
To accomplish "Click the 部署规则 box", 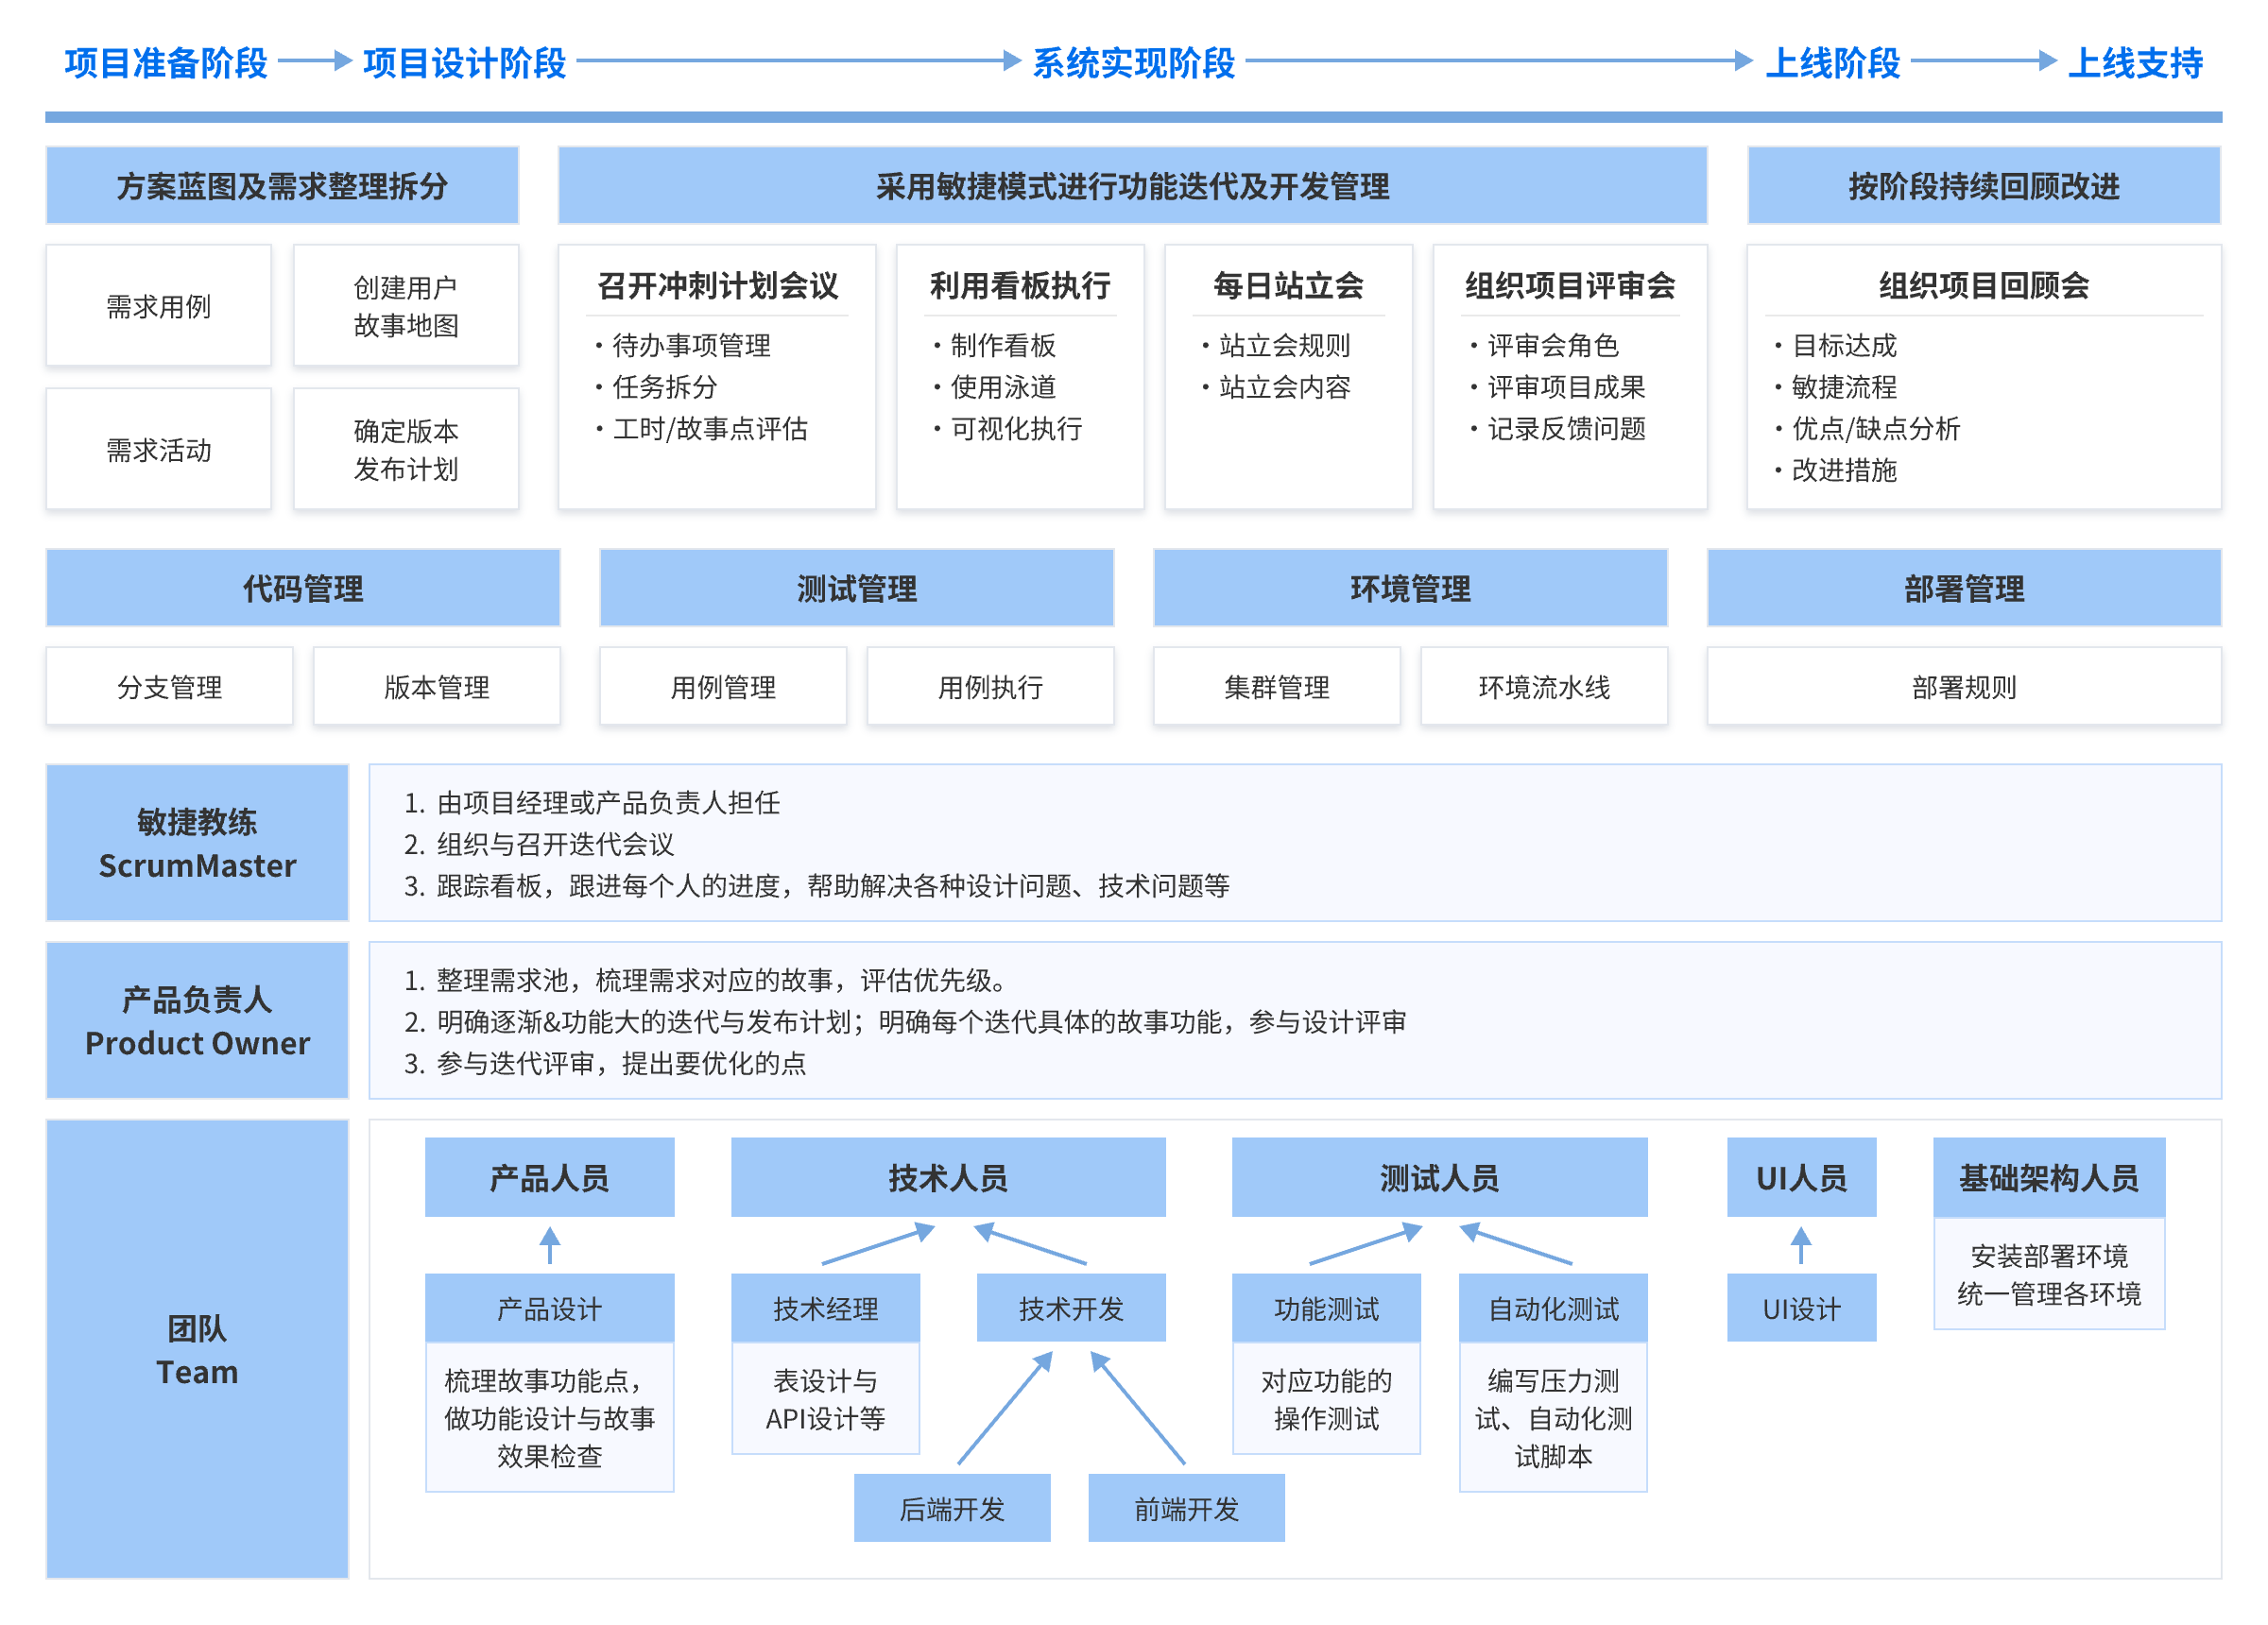I will click(x=1963, y=687).
